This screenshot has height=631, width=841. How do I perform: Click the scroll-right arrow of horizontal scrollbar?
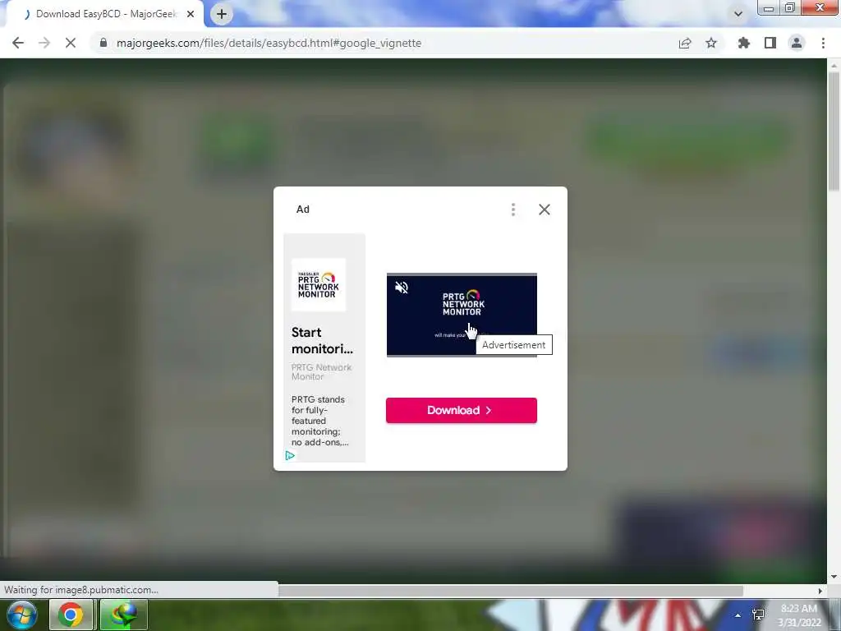coord(820,591)
